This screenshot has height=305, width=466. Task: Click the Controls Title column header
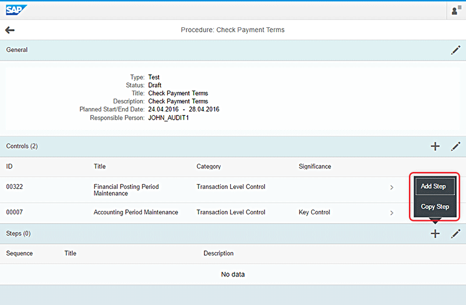click(x=100, y=167)
